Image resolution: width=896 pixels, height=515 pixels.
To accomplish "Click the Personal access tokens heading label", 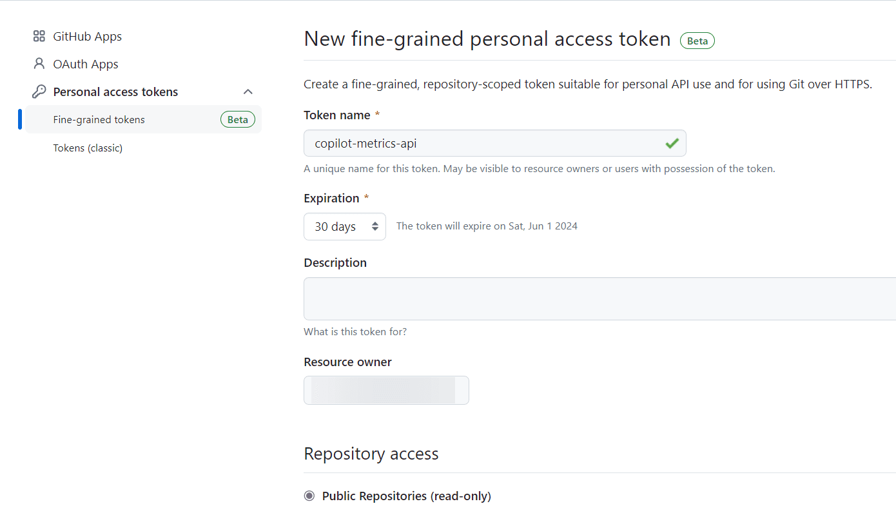I will point(115,92).
